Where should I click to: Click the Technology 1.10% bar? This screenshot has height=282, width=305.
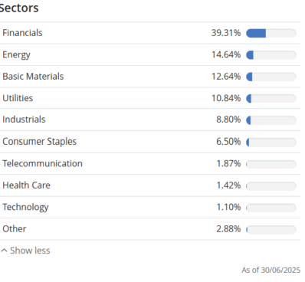pos(271,208)
